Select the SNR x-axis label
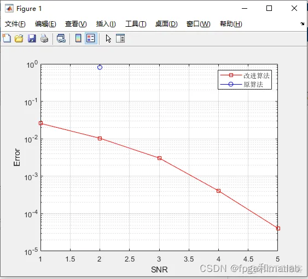Image resolution: width=308 pixels, height=279 pixels. pyautogui.click(x=159, y=270)
